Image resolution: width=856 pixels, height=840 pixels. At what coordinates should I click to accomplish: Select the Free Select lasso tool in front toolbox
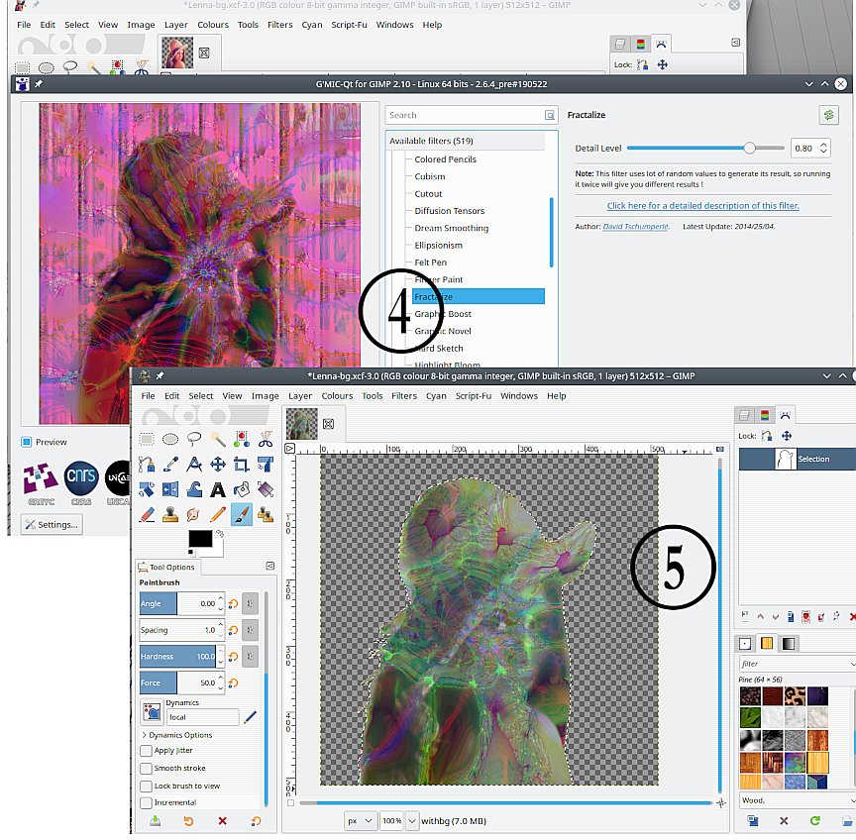(194, 439)
